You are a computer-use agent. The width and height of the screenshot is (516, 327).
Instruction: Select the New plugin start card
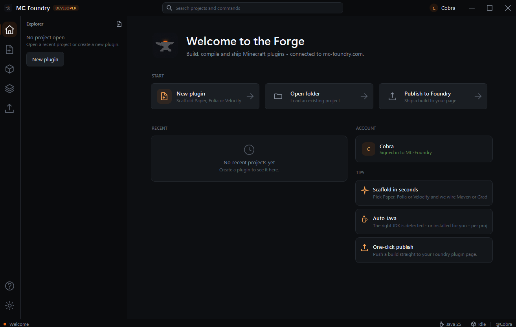point(205,96)
